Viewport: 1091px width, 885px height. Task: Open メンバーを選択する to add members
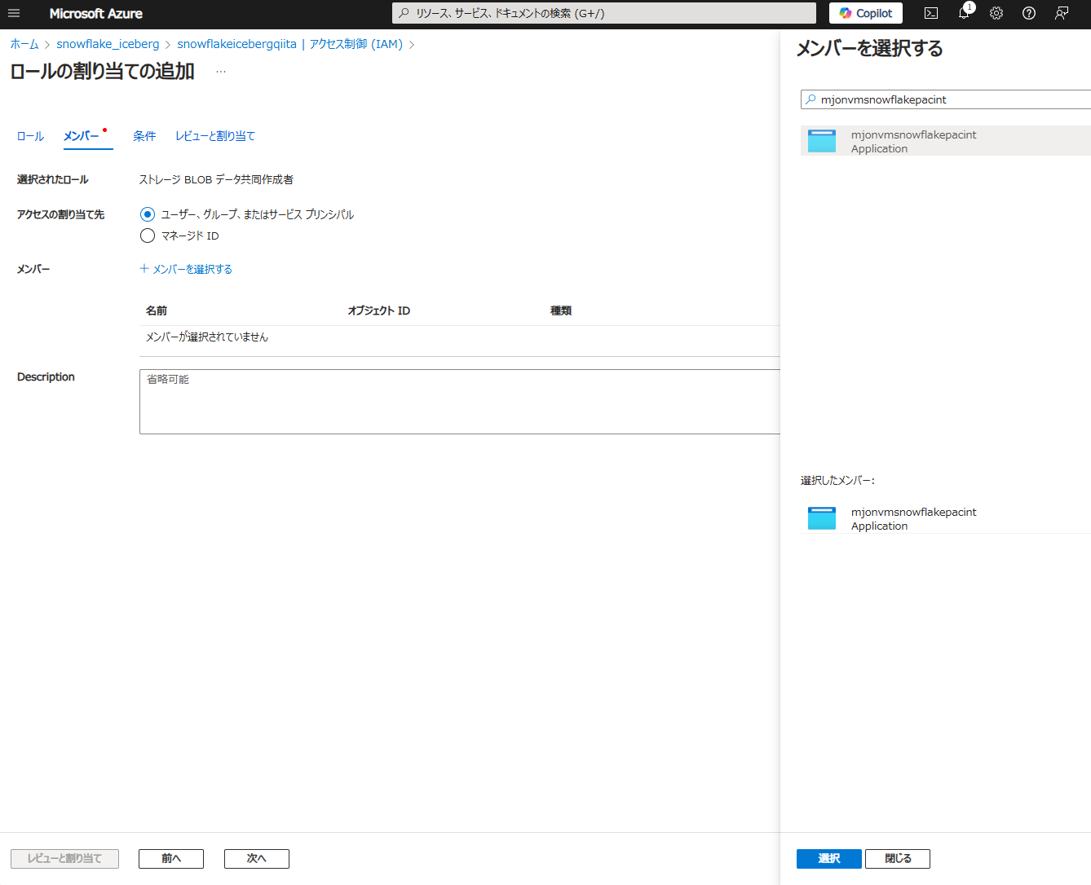pyautogui.click(x=186, y=267)
